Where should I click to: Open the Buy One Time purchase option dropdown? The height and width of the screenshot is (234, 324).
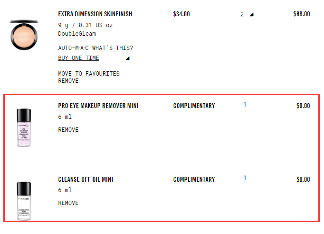[x=79, y=58]
